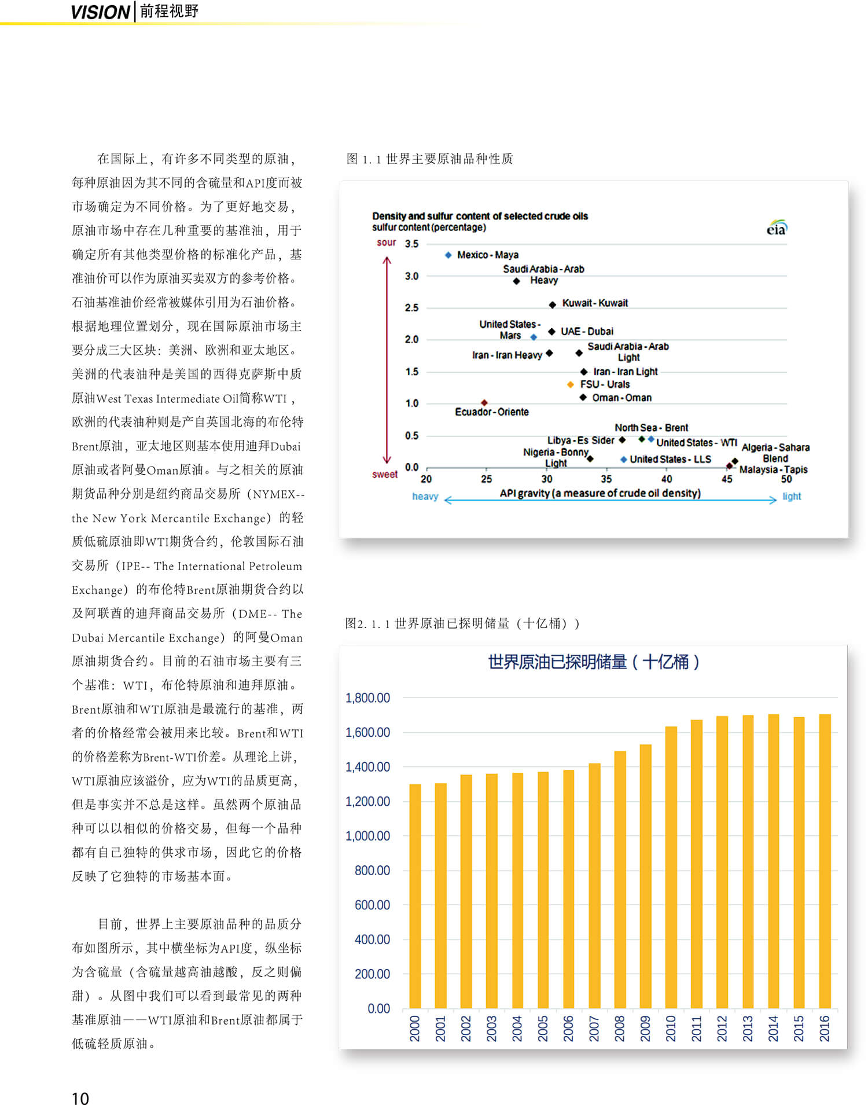Screen dimensions: 868x1105
Task: Click the 3.5 sulfur content axis value
Action: [411, 244]
